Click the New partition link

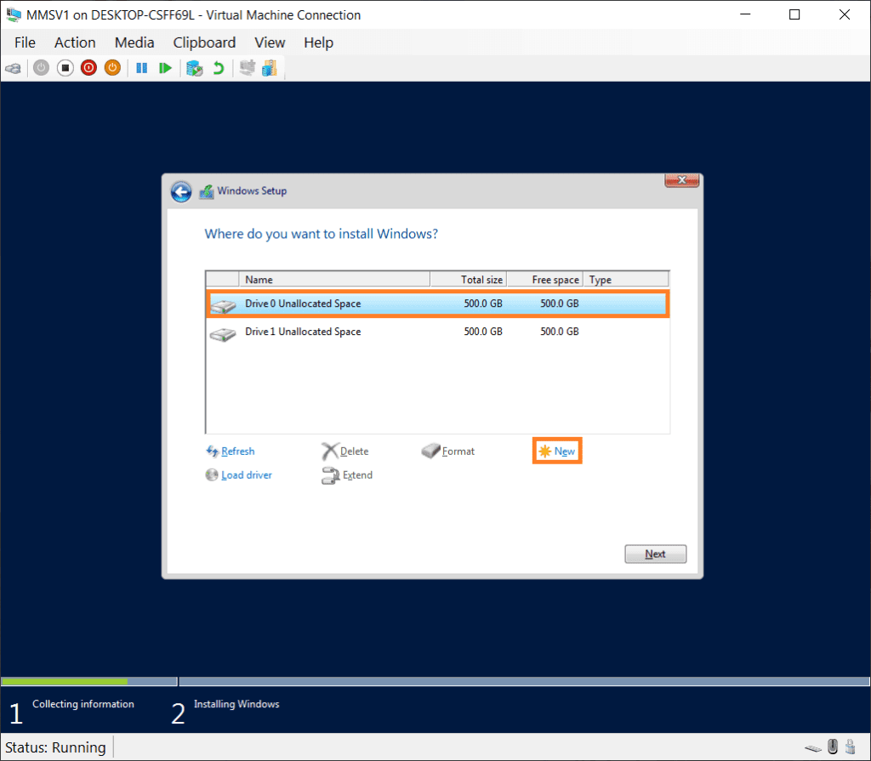(557, 451)
